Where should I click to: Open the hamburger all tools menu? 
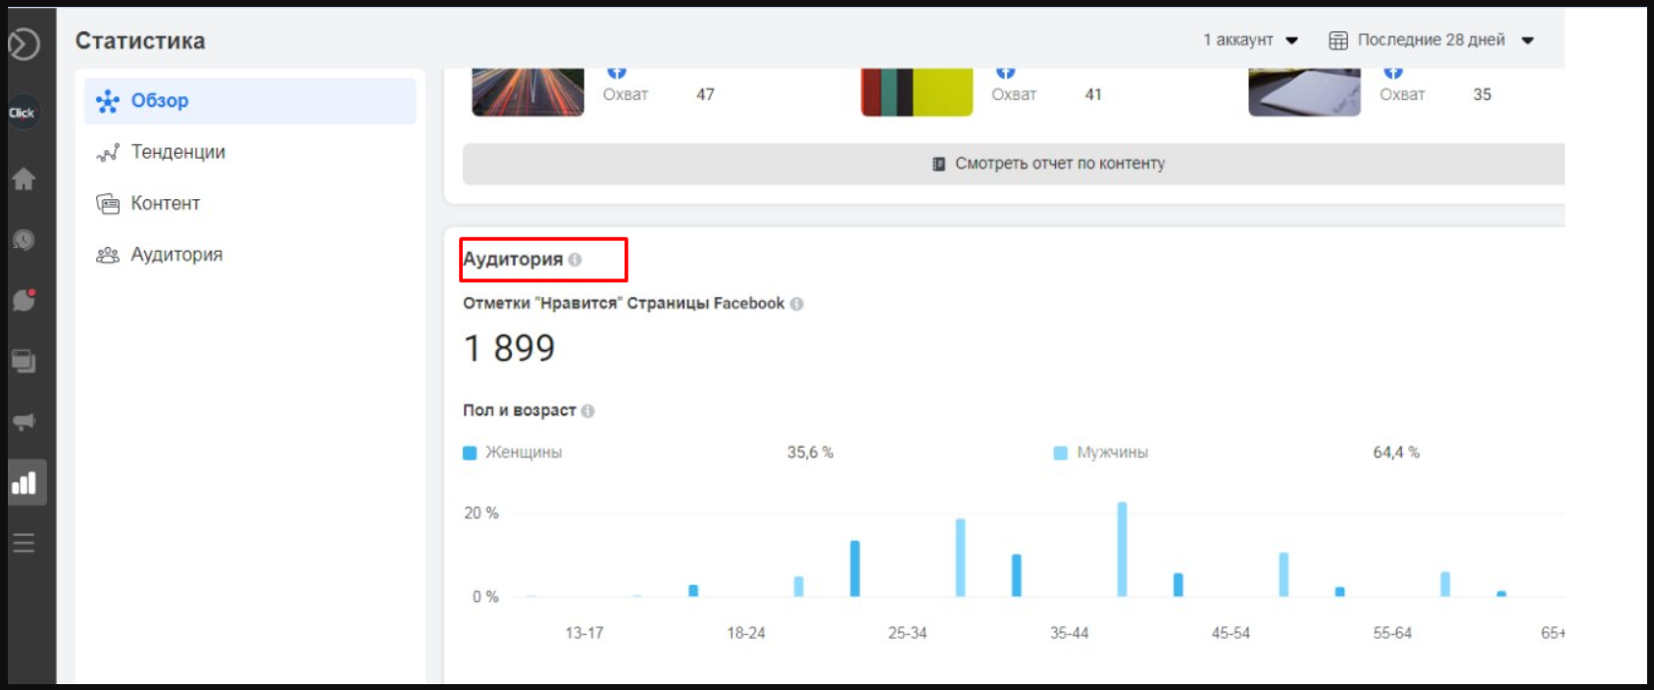click(24, 543)
